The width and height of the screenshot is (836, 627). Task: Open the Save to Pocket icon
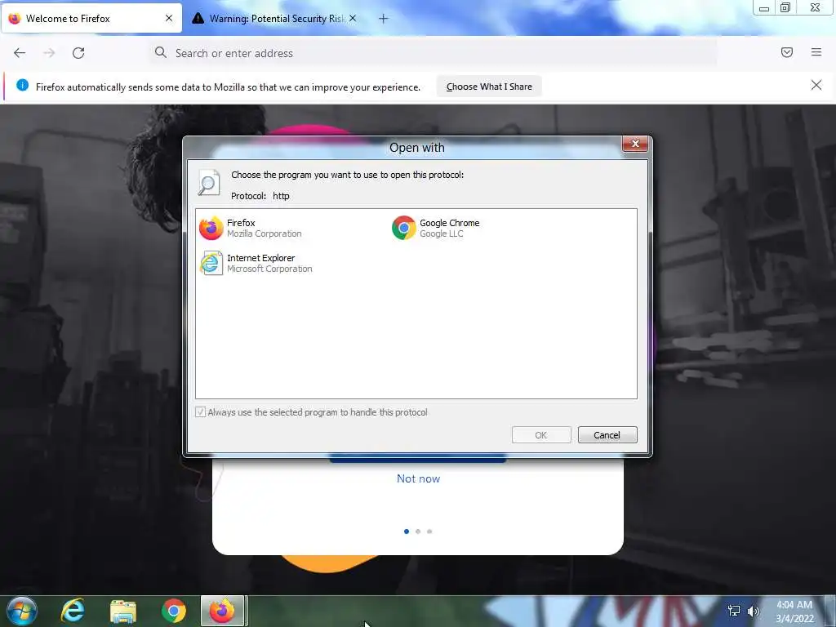[787, 52]
